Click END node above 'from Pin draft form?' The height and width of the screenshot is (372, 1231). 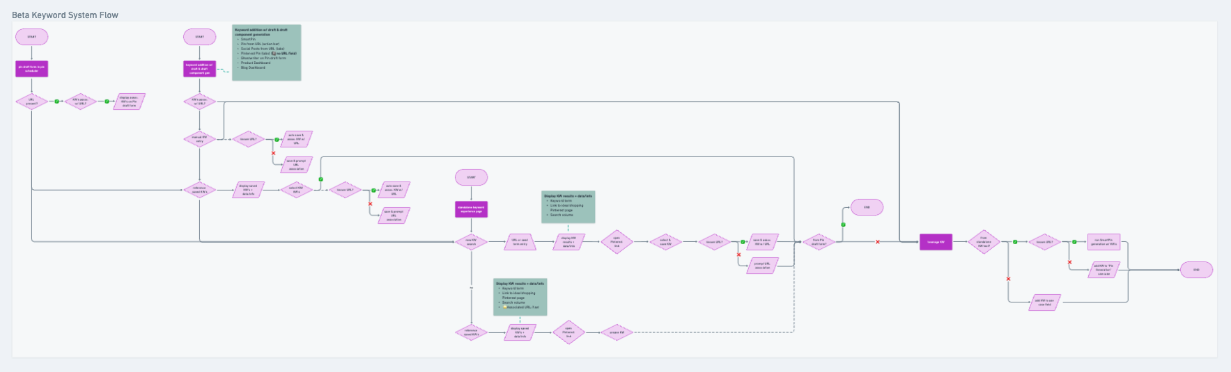pyautogui.click(x=867, y=207)
